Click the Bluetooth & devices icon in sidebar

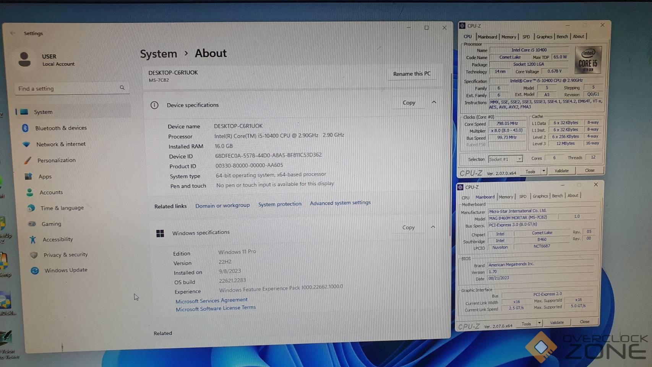coord(25,128)
